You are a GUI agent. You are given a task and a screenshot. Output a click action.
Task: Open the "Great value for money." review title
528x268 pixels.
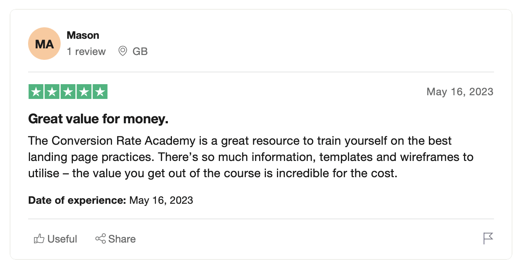pyautogui.click(x=98, y=119)
